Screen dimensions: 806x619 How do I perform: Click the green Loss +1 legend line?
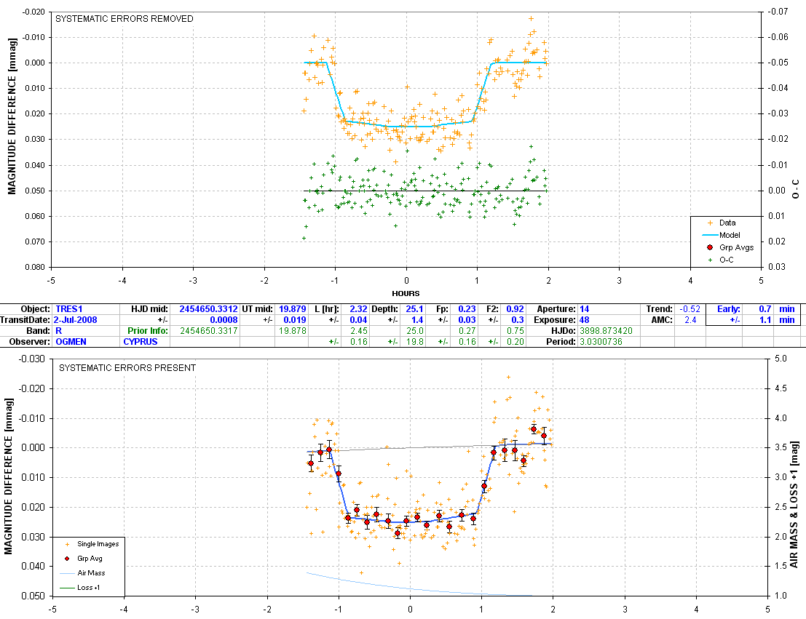tap(68, 588)
